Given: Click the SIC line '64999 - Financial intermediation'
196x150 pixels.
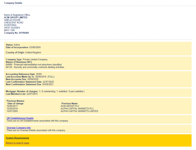Looking at the screenshot, I should (34, 65).
